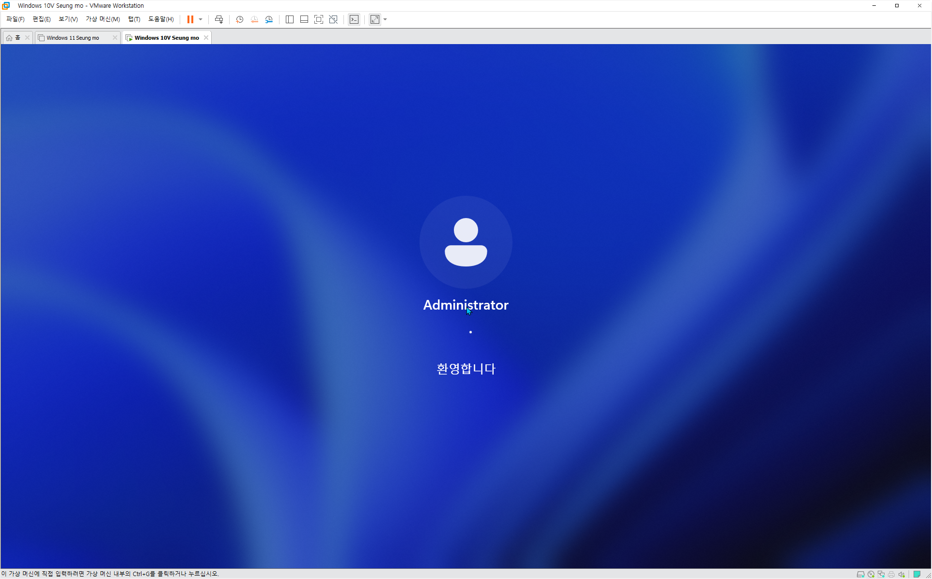Image resolution: width=932 pixels, height=579 pixels.
Task: Open the snapshot manager icon
Action: click(x=269, y=19)
